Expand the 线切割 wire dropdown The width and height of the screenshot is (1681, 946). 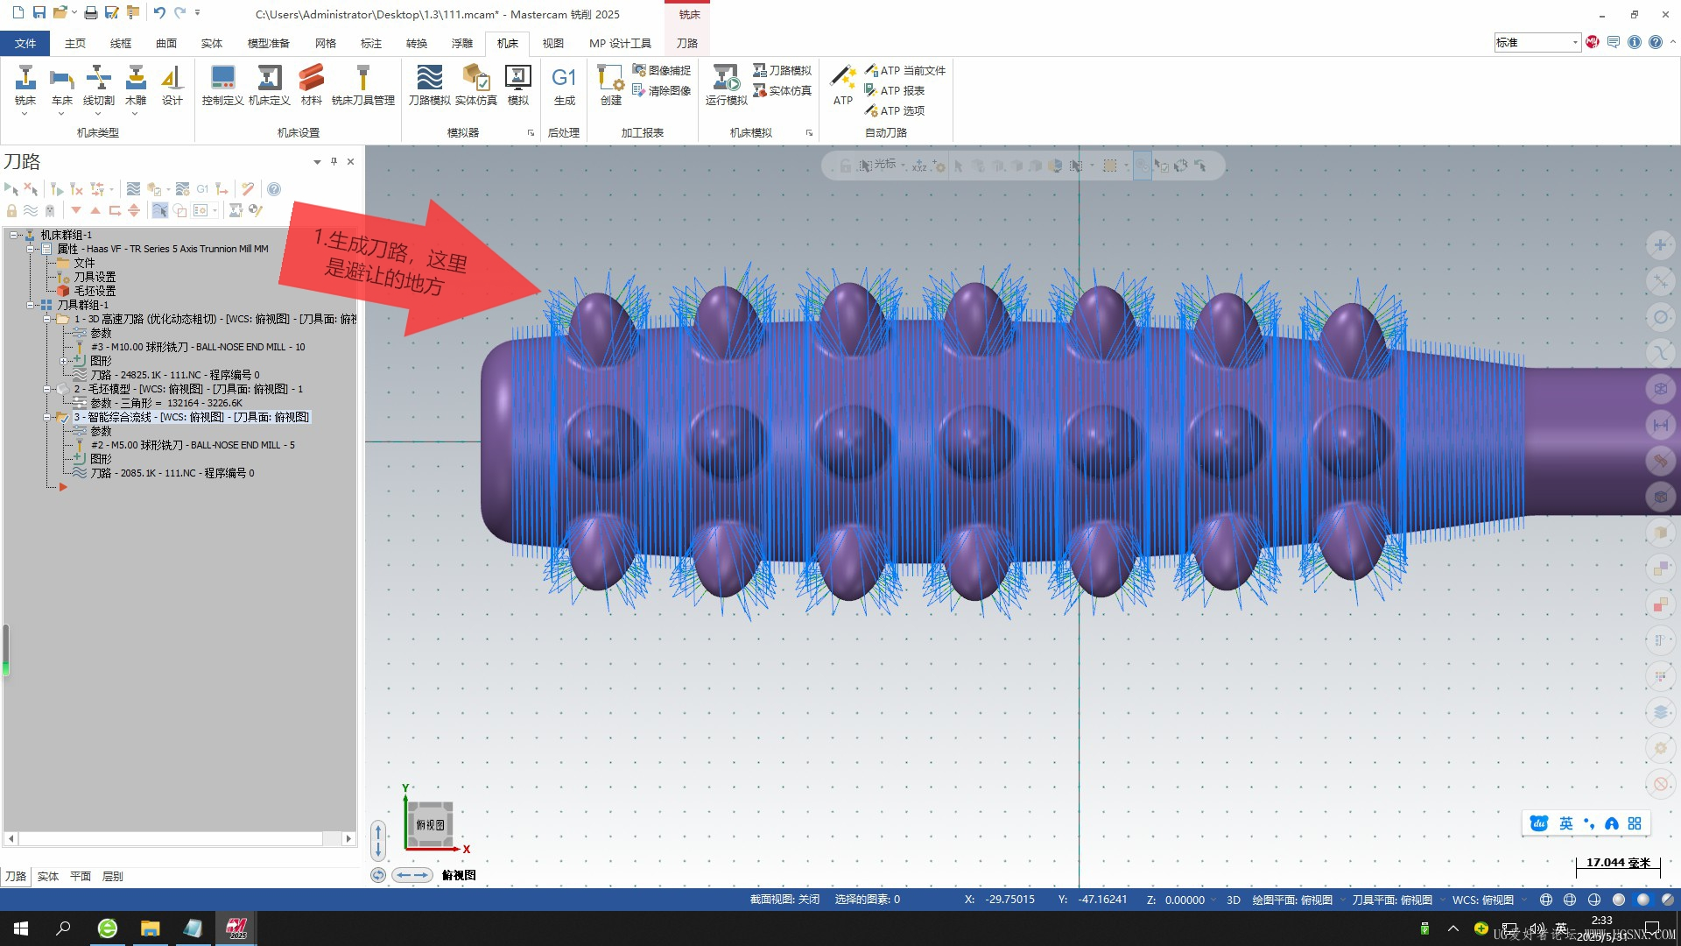coord(98,114)
